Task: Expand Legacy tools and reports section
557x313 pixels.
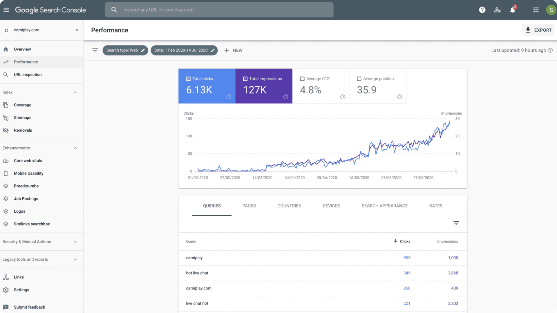Action: pos(75,259)
